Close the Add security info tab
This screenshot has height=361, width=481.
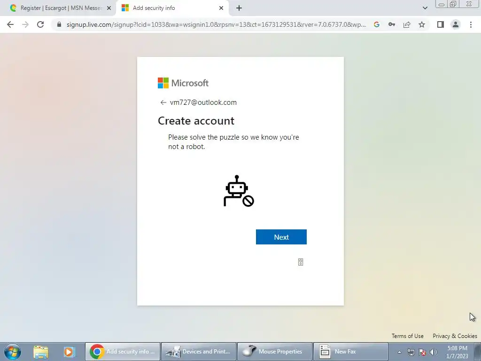point(221,8)
